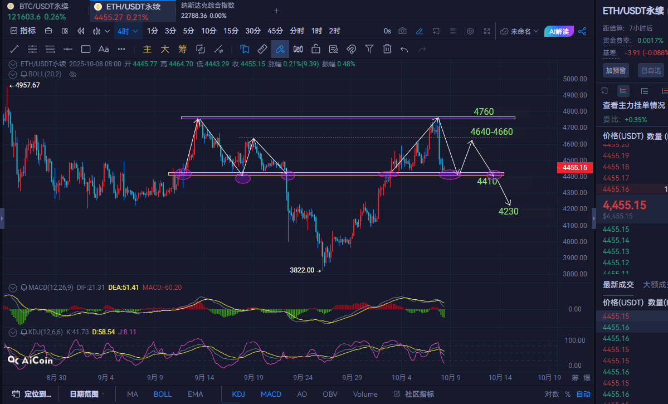Open the magnet snap tool
Image resolution: width=668 pixels, height=404 pixels.
coord(351,49)
